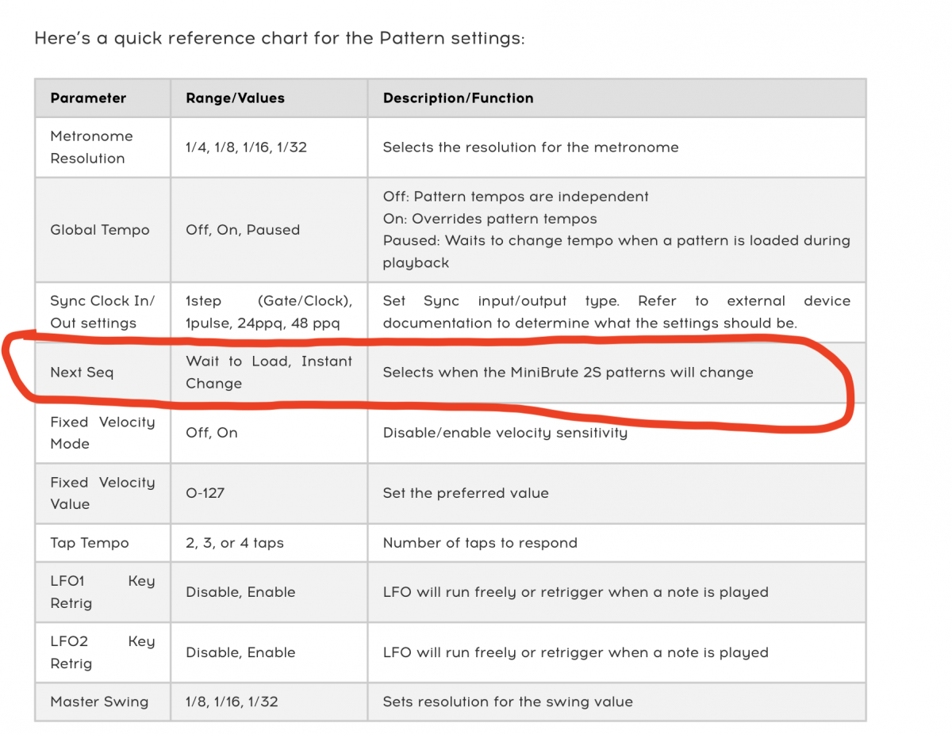952x734 pixels.
Task: Select the Tap Tempo parameter cell
Action: (x=102, y=543)
